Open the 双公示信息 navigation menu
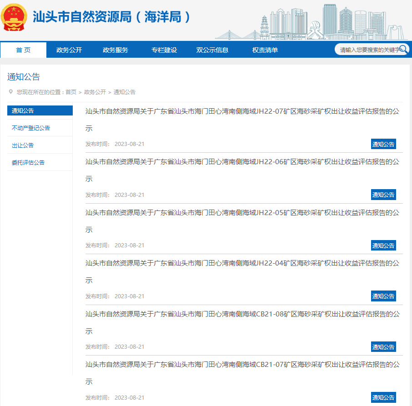 (x=212, y=50)
